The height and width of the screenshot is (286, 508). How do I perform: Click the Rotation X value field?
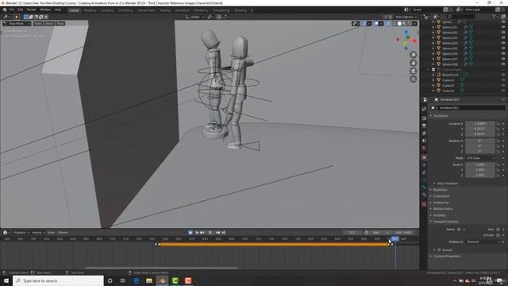point(479,141)
